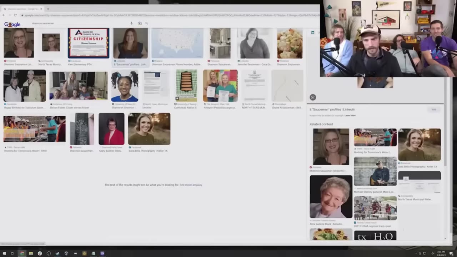This screenshot has width=457, height=257.
Task: Click the 'See more anyway' link
Action: (191, 185)
